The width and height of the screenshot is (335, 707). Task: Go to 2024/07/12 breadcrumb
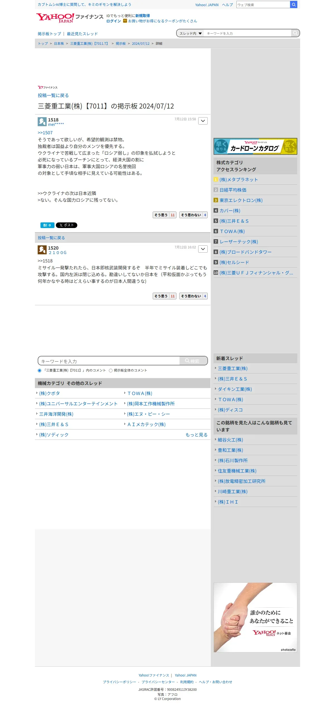(141, 44)
